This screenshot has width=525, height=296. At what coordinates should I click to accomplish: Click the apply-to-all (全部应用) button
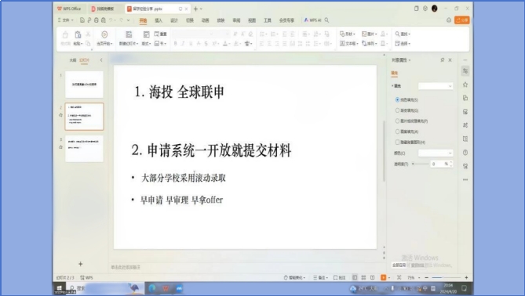[399, 265]
